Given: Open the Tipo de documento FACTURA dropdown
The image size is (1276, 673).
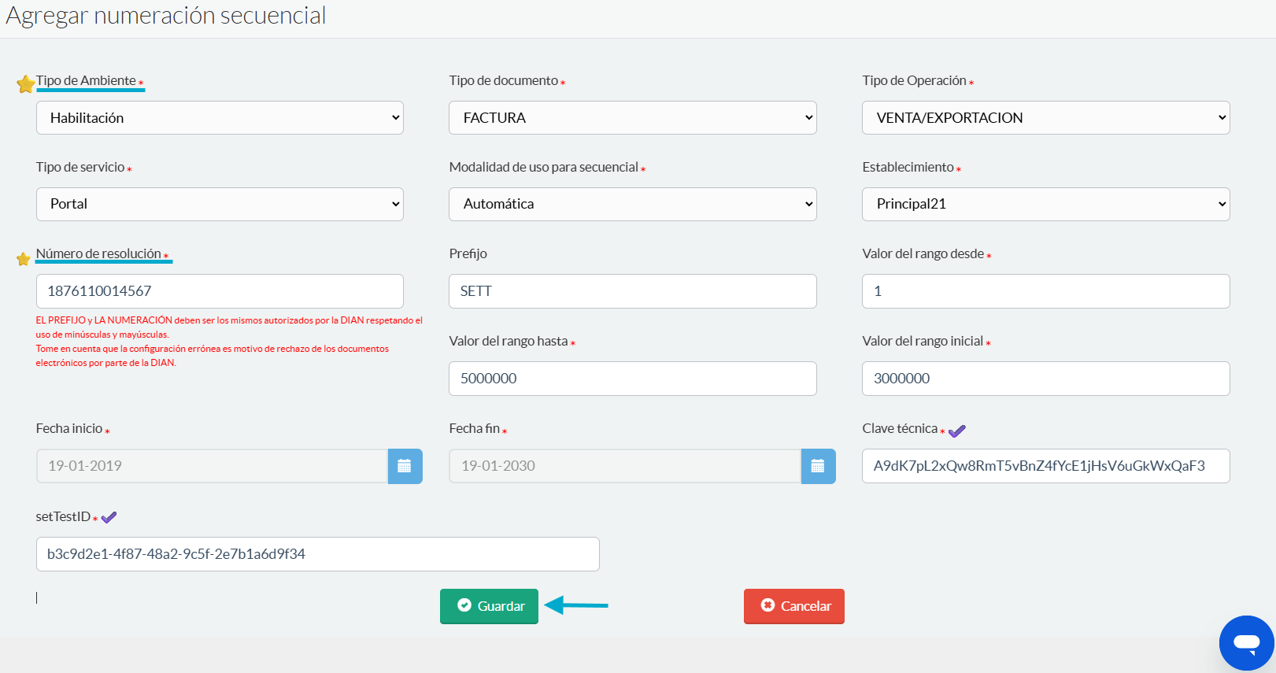Looking at the screenshot, I should point(632,118).
